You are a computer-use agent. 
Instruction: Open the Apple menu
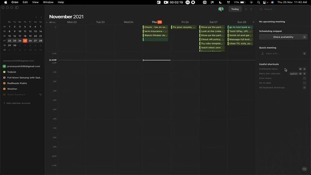pyautogui.click(x=5, y=2)
